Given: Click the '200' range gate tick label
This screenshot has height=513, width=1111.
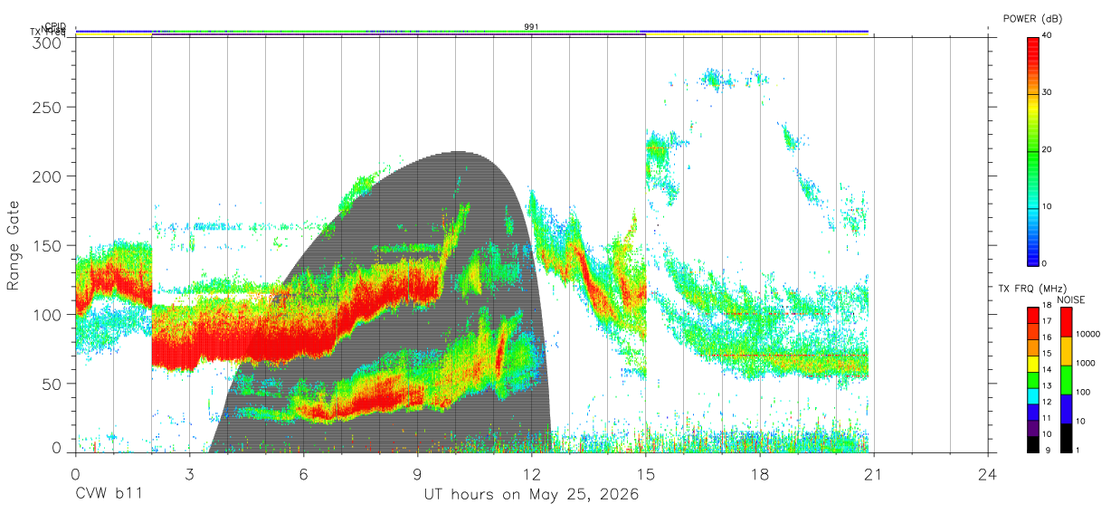Looking at the screenshot, I should [x=48, y=176].
